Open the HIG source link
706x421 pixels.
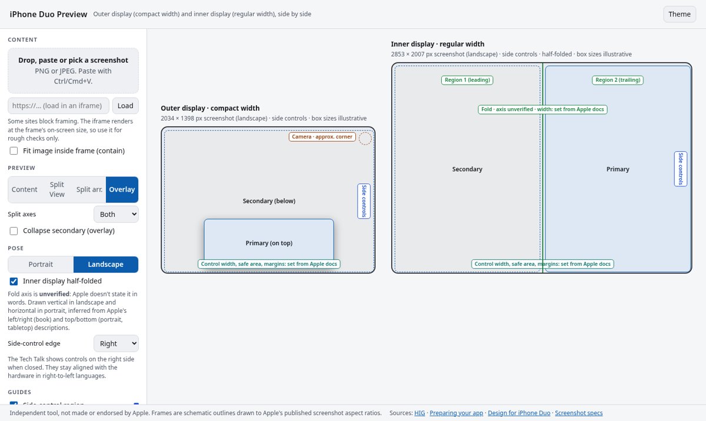point(419,413)
